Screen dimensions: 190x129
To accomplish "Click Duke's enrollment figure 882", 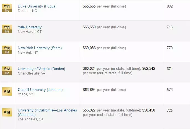I will click(170, 6).
